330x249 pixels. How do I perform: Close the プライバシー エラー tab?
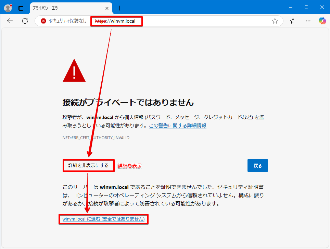coord(107,8)
